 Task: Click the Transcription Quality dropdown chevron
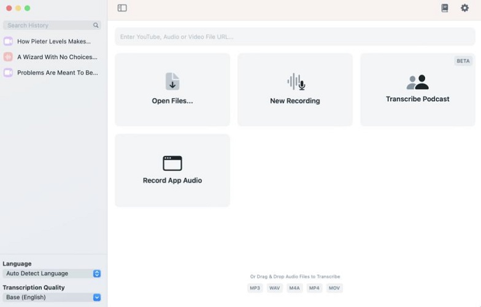(97, 297)
